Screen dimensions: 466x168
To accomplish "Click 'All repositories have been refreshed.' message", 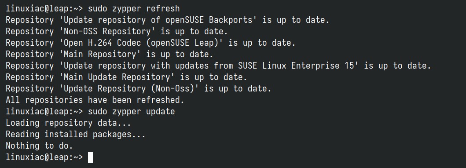I will [95, 100].
